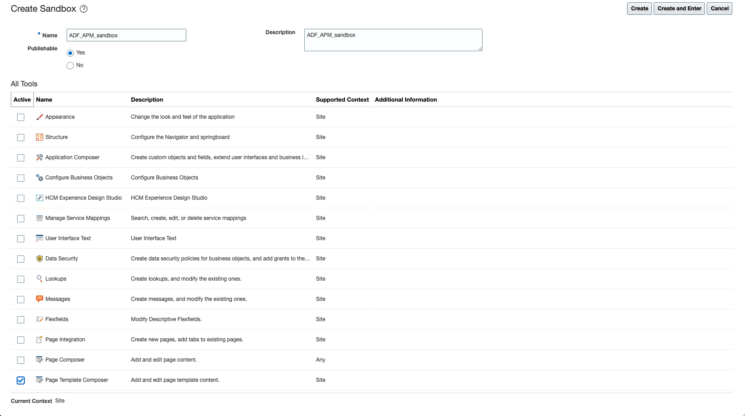Screen dimensions: 745x416
Task: Click the Lookups magnifier icon
Action: [39, 279]
